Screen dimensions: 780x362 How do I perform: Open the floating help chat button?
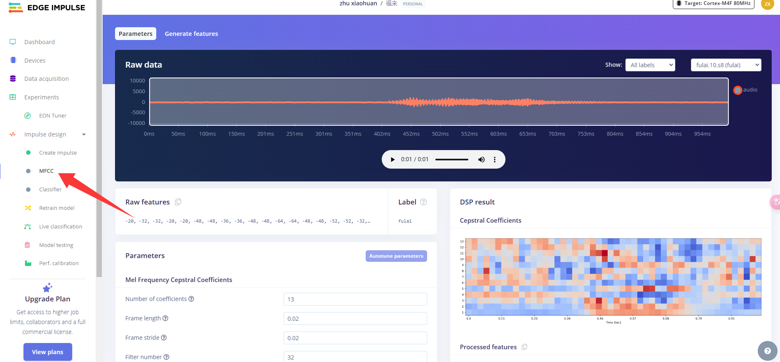(x=767, y=351)
